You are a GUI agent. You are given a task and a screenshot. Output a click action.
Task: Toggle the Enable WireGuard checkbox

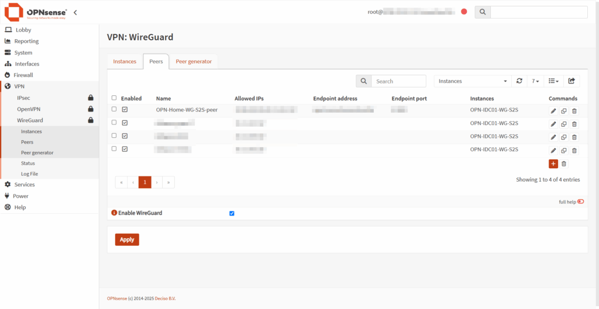(232, 213)
